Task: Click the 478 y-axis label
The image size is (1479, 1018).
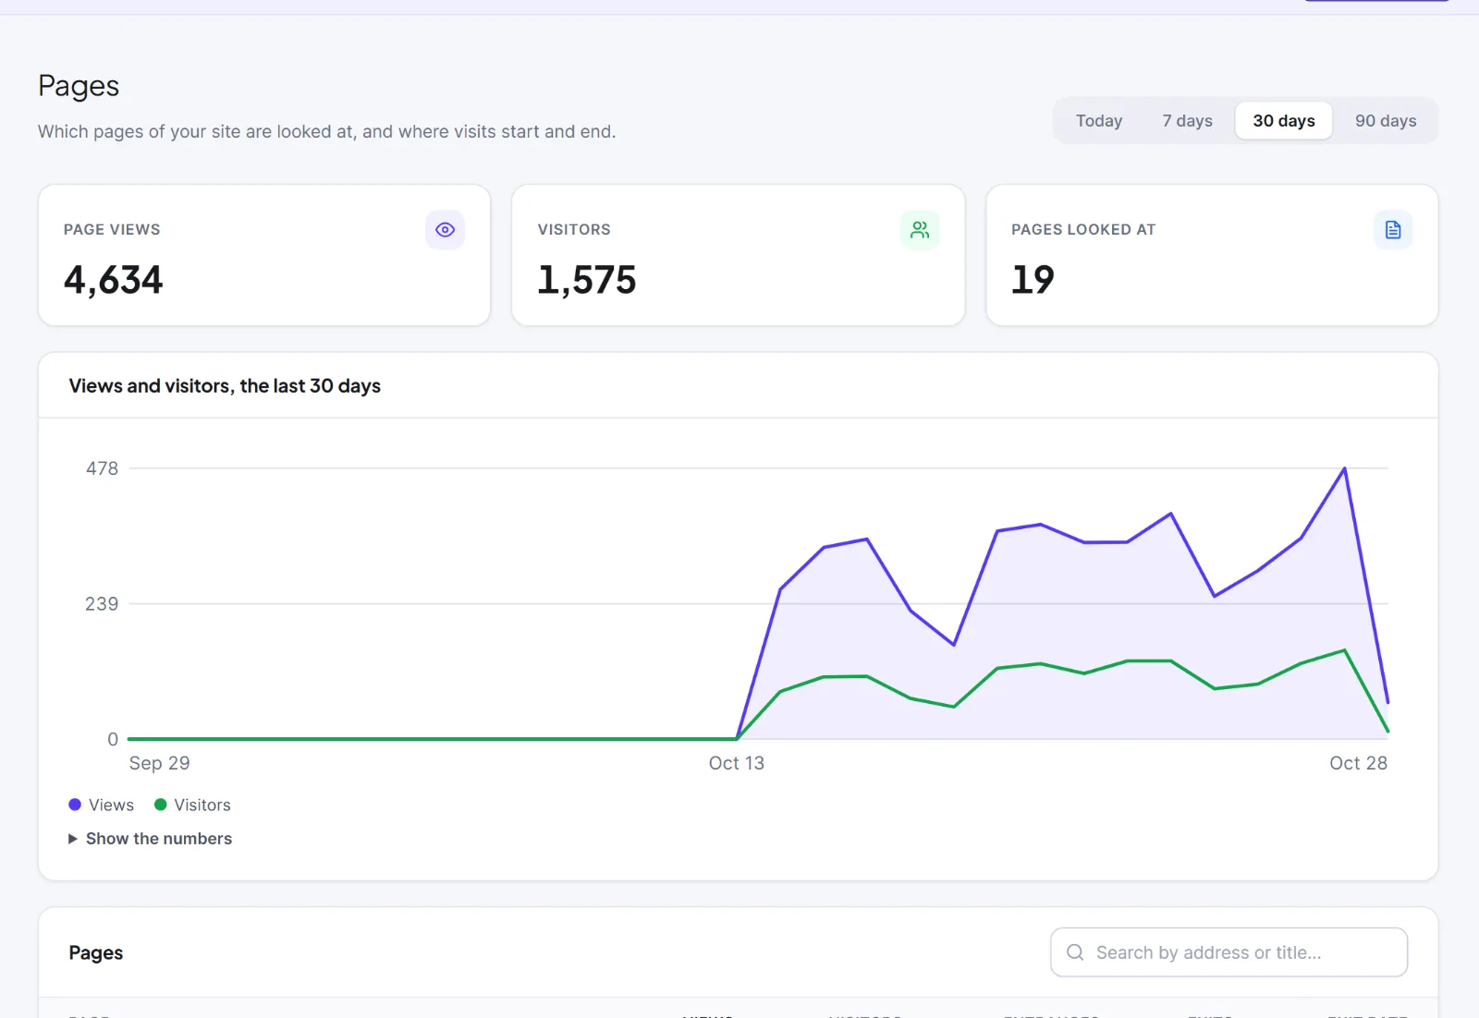Action: tap(102, 468)
